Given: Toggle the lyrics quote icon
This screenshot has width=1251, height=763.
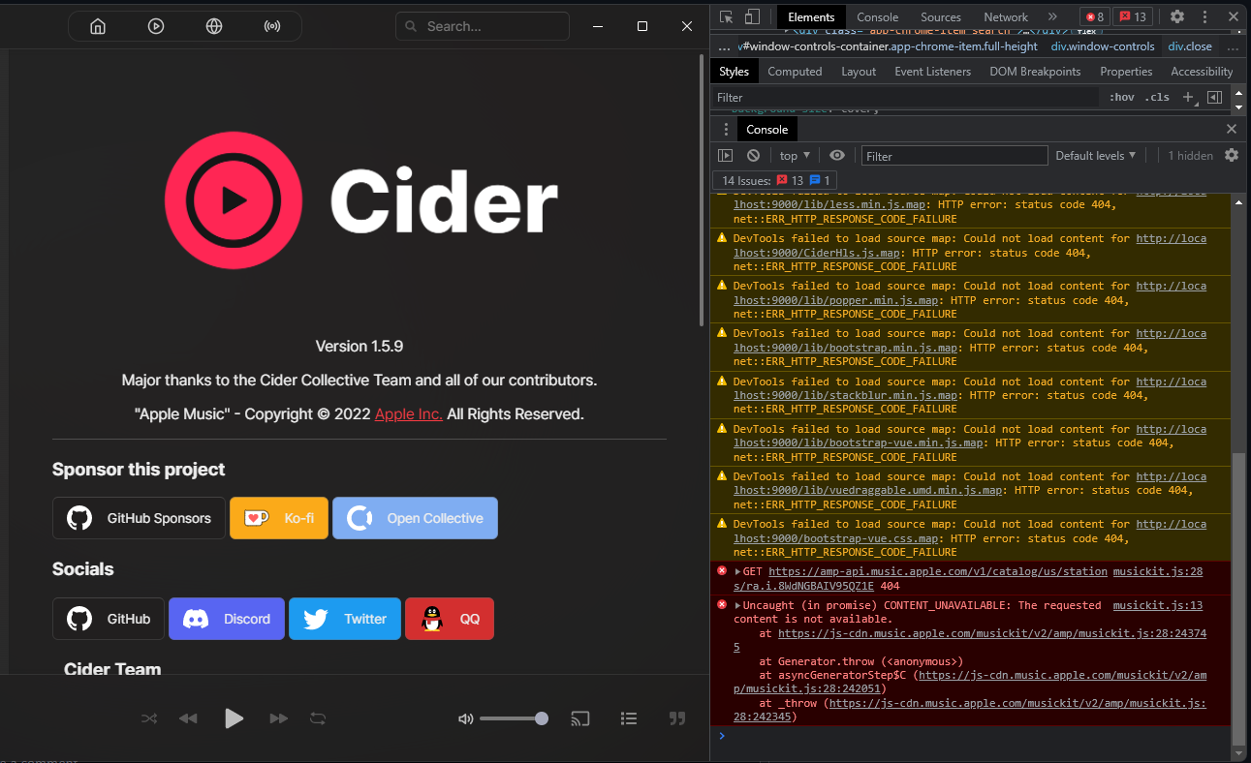Looking at the screenshot, I should pos(677,718).
